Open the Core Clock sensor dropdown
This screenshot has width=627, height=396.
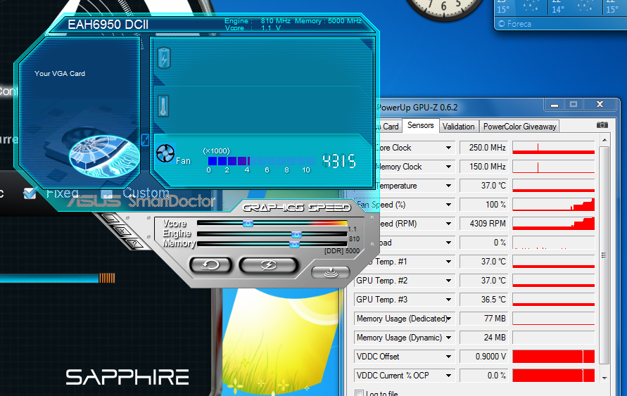tap(449, 148)
